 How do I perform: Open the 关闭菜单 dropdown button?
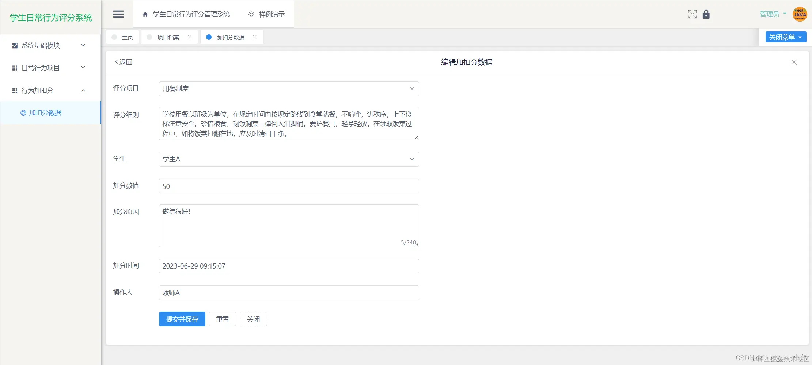[x=786, y=37]
